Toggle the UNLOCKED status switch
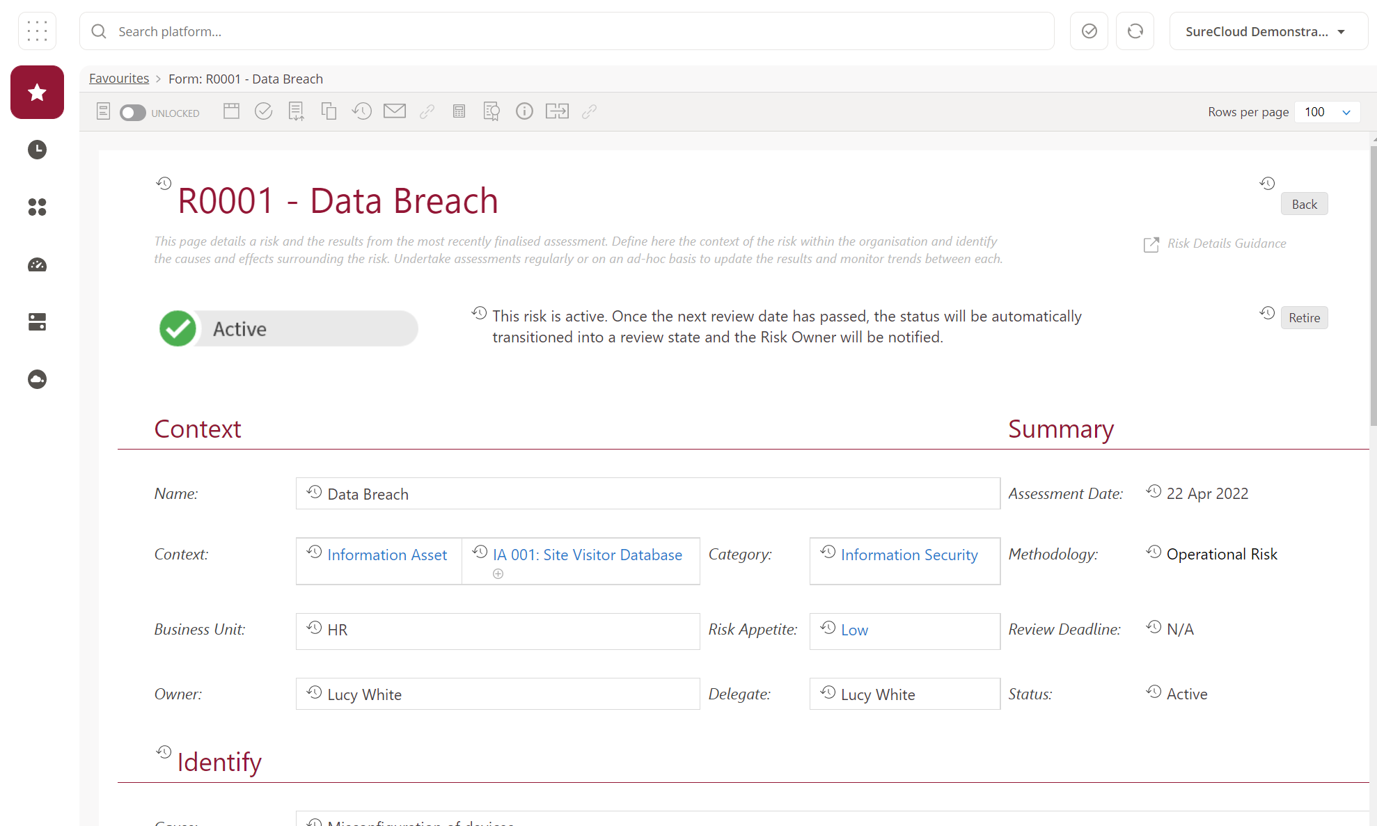The height and width of the screenshot is (826, 1377). click(132, 112)
